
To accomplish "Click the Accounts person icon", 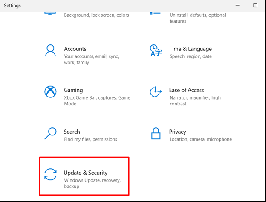I will click(x=51, y=50).
